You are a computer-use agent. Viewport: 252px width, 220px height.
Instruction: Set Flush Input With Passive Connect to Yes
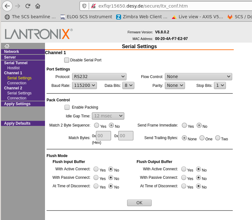[x=96, y=178]
